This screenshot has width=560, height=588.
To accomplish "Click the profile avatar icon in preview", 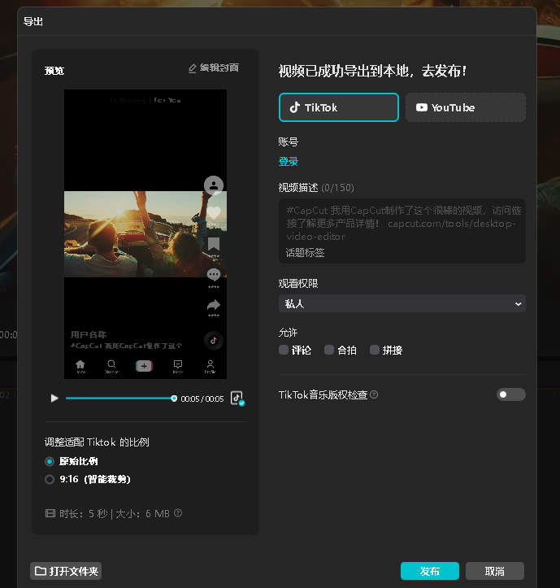I will 214,185.
